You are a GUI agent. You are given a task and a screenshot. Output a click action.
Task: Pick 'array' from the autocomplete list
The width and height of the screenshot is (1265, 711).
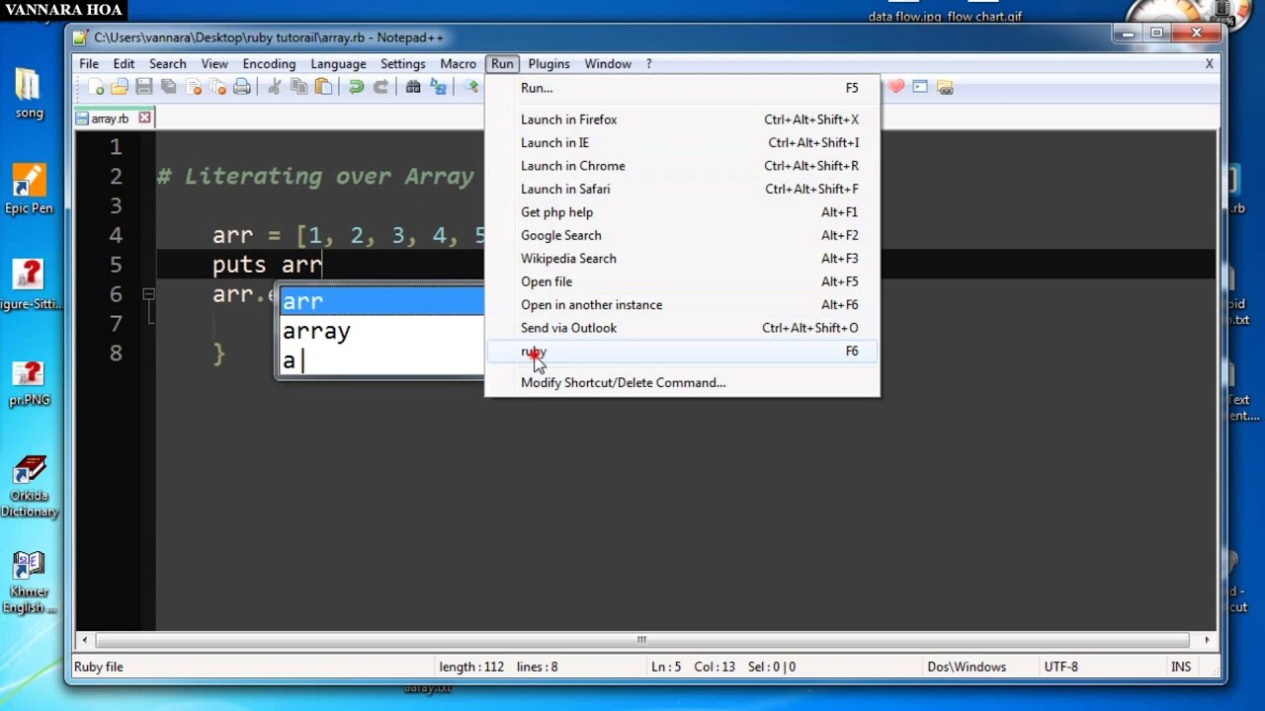[x=381, y=331]
